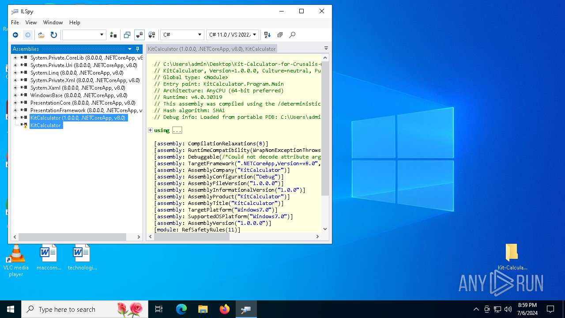Image resolution: width=565 pixels, height=318 pixels.
Task: Click the manage assembly lists icon
Action: (113, 35)
